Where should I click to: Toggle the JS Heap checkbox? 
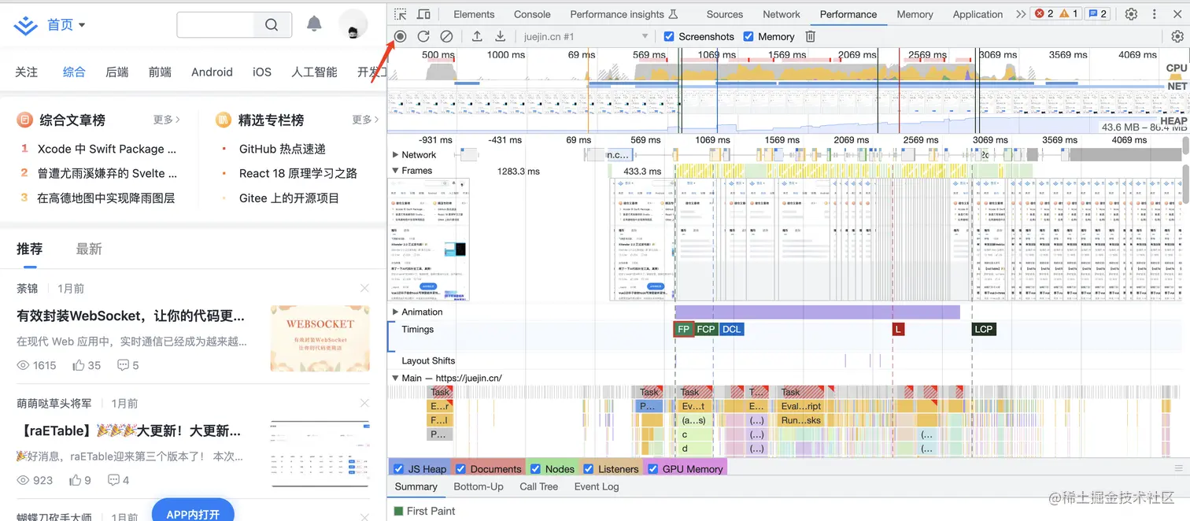(x=398, y=469)
